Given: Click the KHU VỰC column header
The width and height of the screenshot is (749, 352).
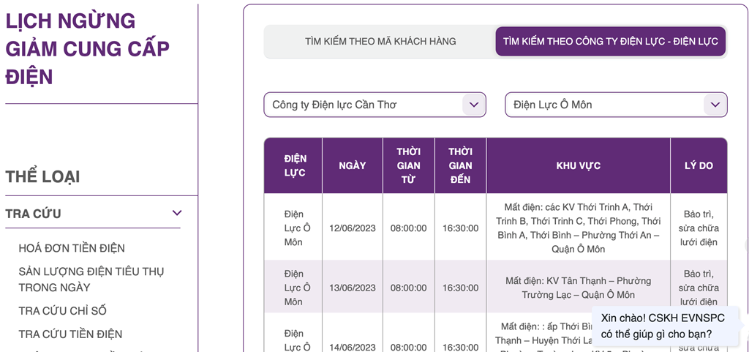Looking at the screenshot, I should tap(578, 165).
